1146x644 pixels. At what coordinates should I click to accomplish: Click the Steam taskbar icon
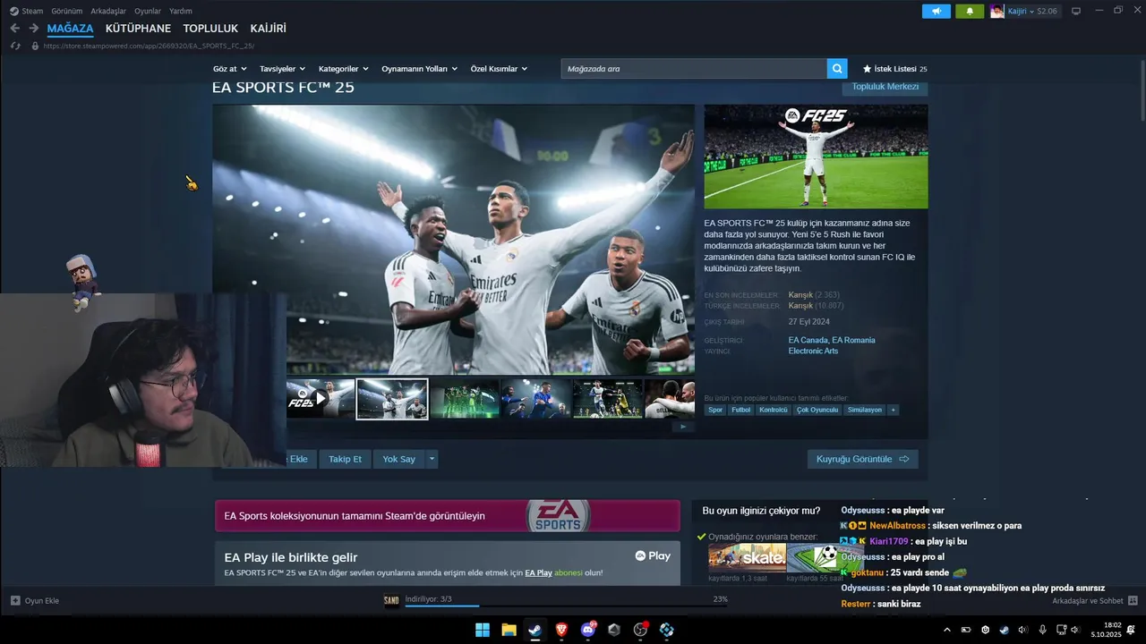535,630
